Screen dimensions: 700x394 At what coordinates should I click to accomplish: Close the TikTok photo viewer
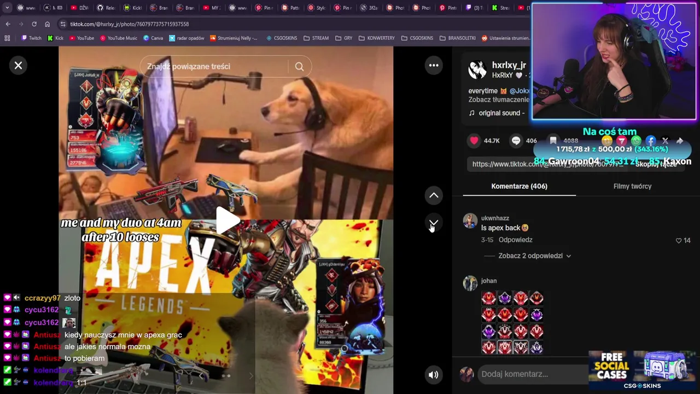click(18, 66)
